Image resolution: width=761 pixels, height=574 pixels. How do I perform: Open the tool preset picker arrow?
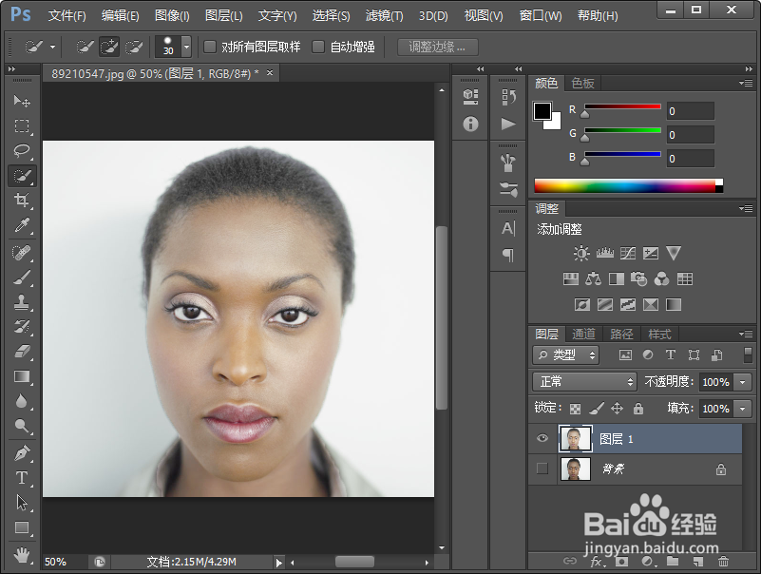[x=52, y=48]
